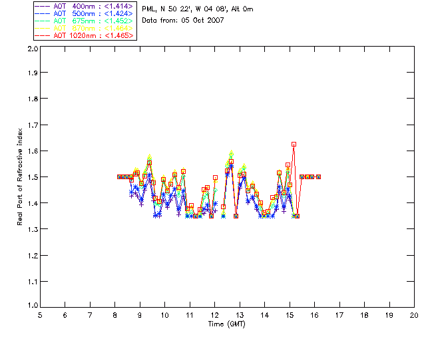Screen dimensions: 426x341
Task: Click the AOT 400nm legend entry
Action: click(84, 6)
